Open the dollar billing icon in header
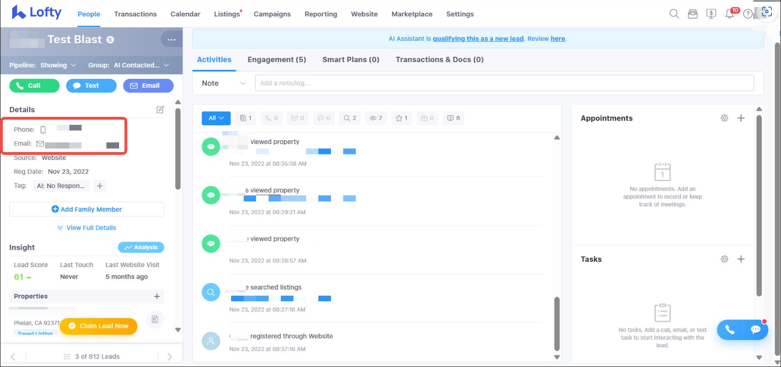This screenshot has width=781, height=367. [x=711, y=14]
